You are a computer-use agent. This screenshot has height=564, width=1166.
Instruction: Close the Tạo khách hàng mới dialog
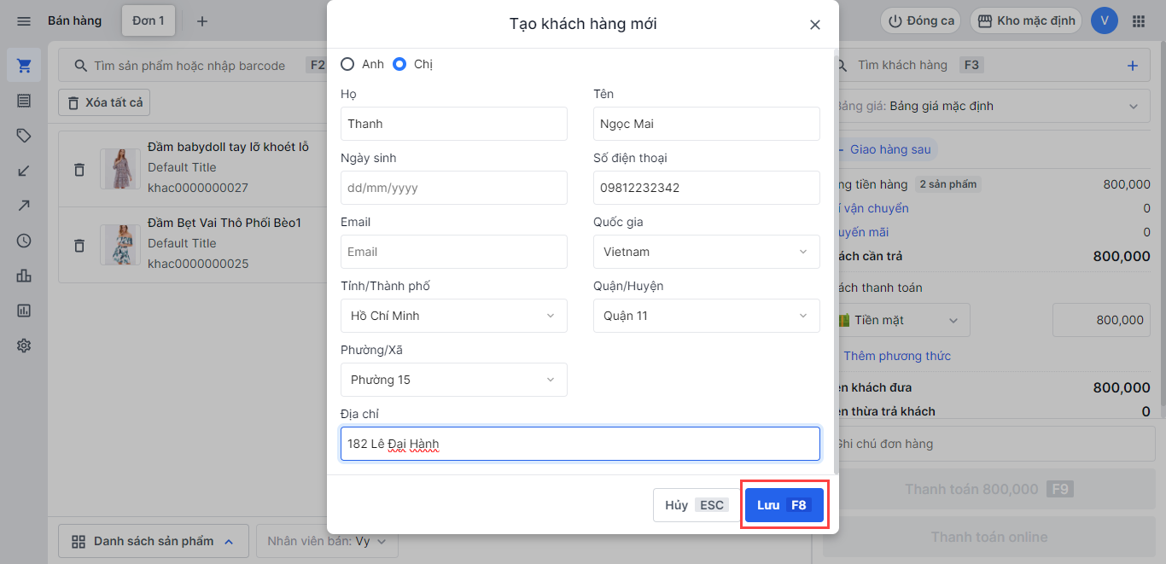pos(815,25)
